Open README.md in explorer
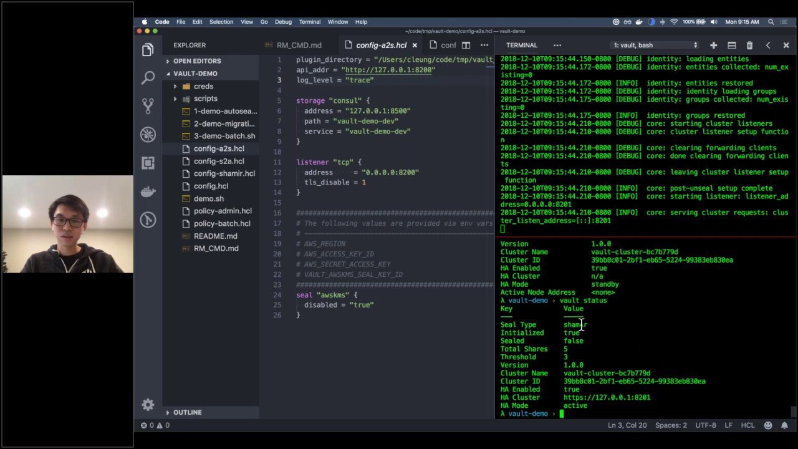Image resolution: width=798 pixels, height=449 pixels. point(215,236)
